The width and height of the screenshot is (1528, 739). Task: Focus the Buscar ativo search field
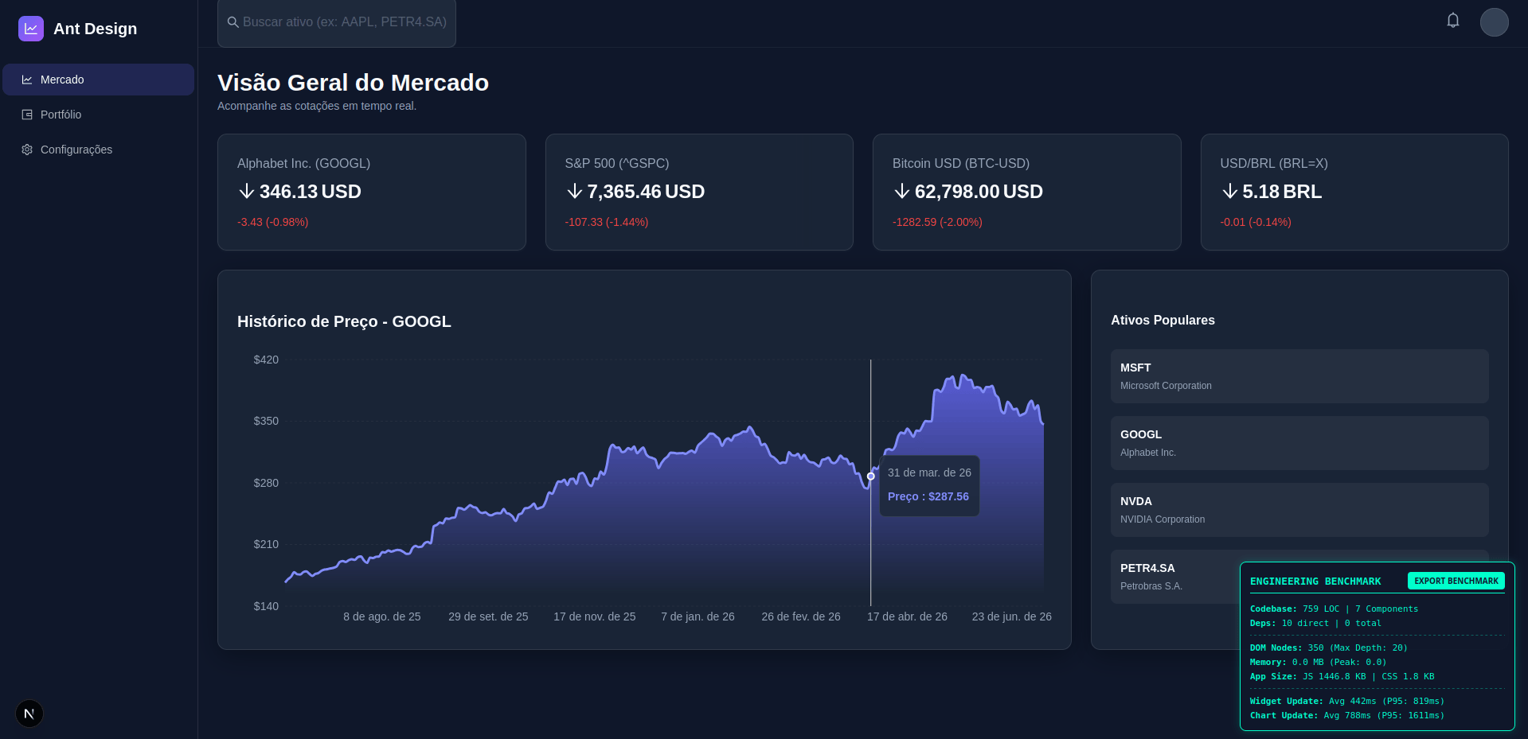click(x=337, y=22)
